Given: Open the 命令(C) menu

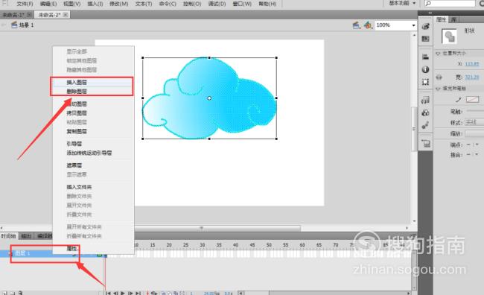Looking at the screenshot, I should point(168,4).
